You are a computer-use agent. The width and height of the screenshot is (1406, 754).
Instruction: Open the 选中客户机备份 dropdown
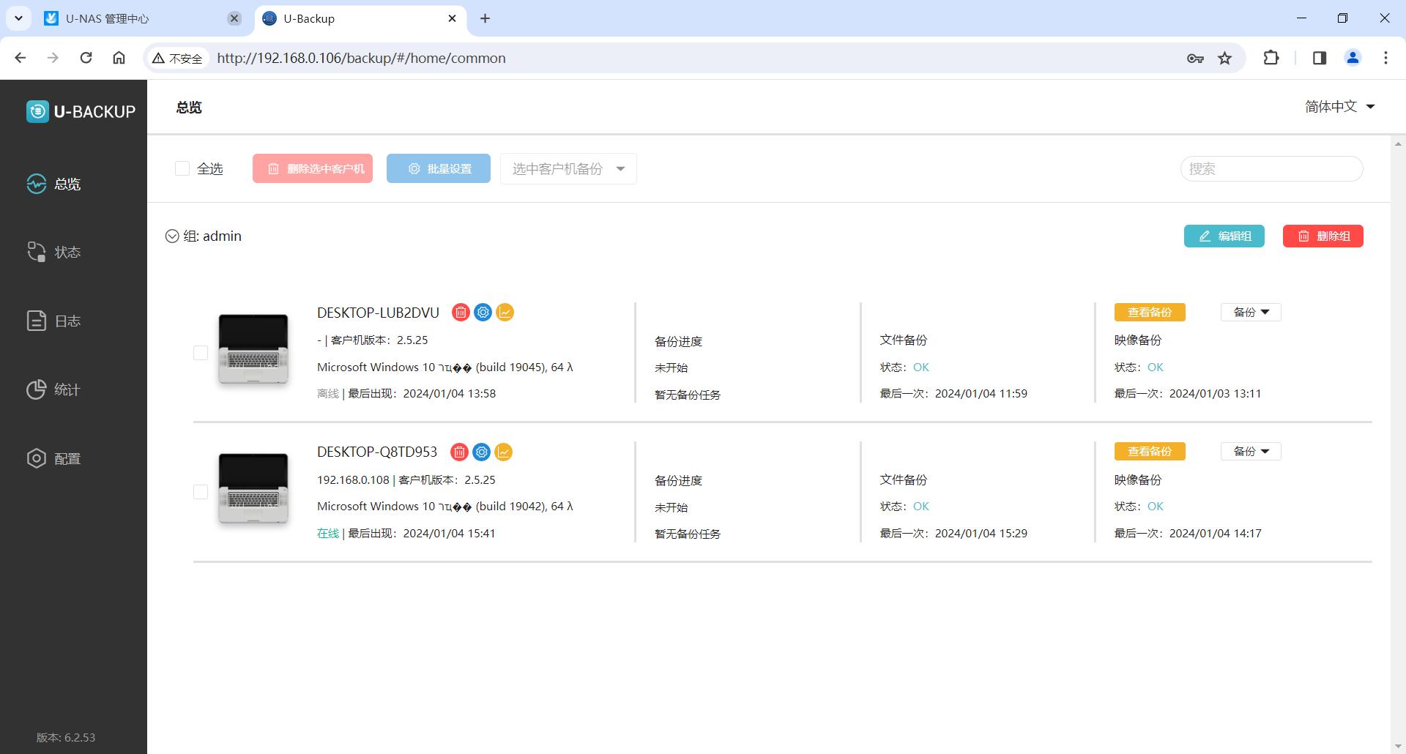click(568, 168)
